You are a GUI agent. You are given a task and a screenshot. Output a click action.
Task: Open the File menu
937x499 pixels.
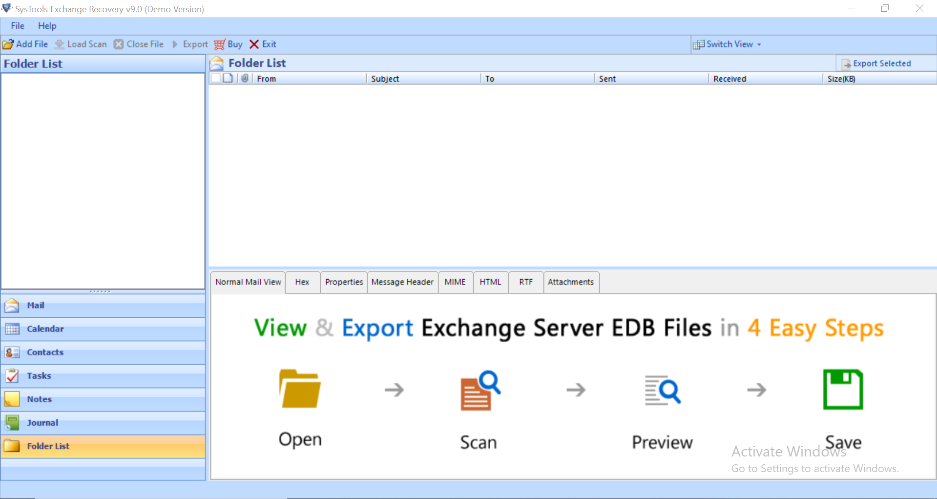[18, 26]
